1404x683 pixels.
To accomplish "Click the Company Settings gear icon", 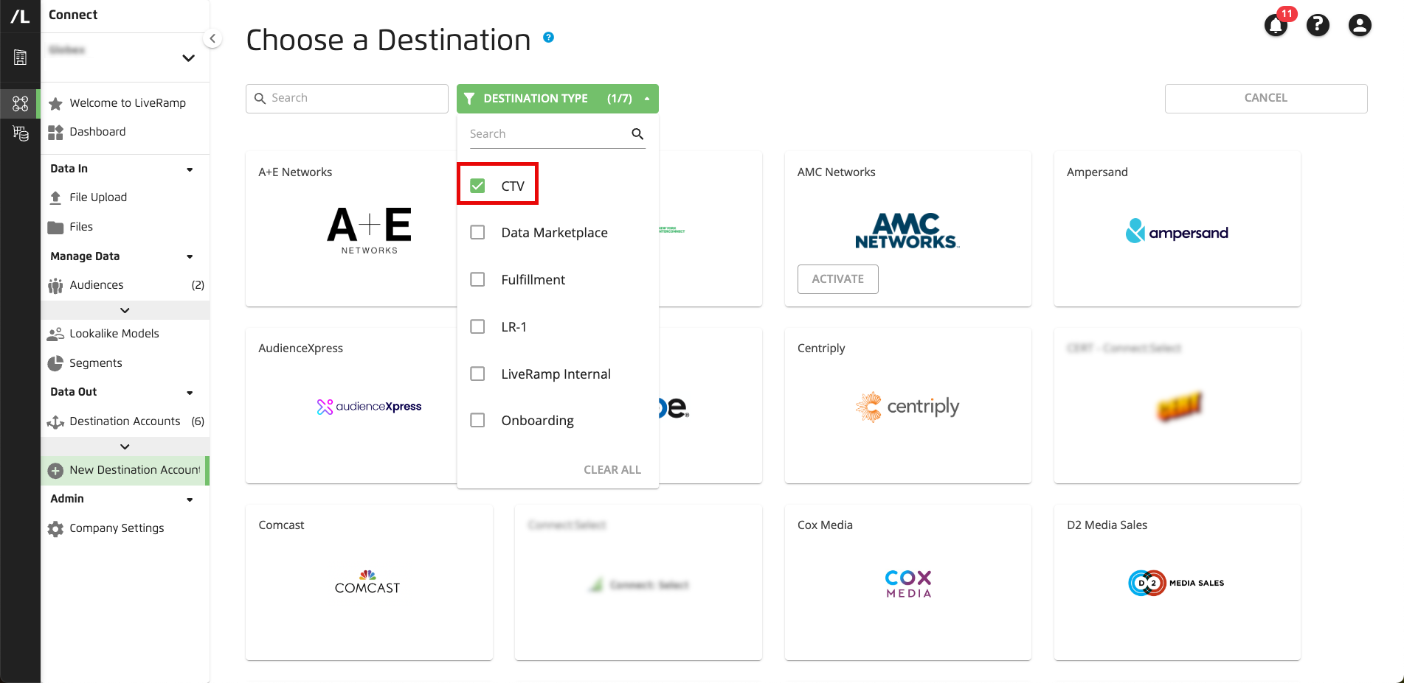I will 55,529.
